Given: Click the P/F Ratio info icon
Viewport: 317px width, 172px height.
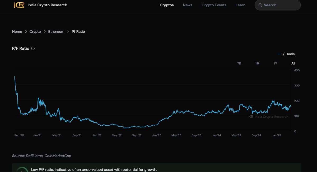Looking at the screenshot, I should pos(33,48).
